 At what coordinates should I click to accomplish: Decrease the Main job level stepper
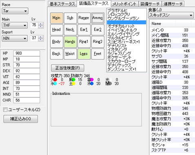[x=41, y=27]
